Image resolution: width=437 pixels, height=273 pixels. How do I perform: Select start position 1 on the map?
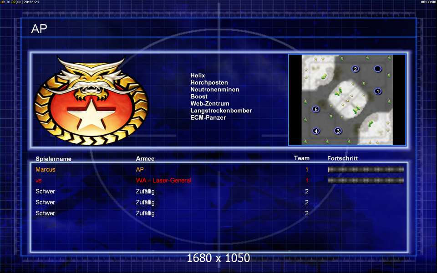pyautogui.click(x=378, y=91)
